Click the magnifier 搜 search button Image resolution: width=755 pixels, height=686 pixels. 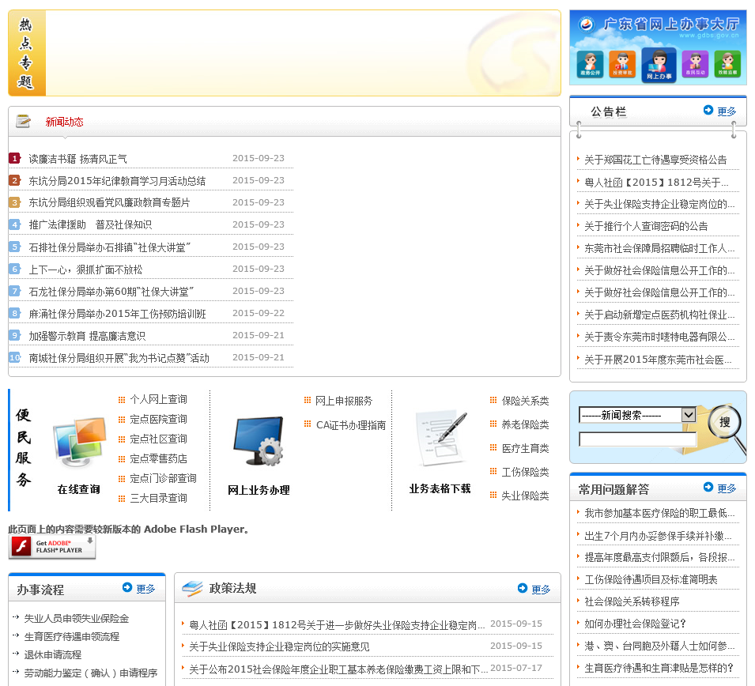click(724, 422)
